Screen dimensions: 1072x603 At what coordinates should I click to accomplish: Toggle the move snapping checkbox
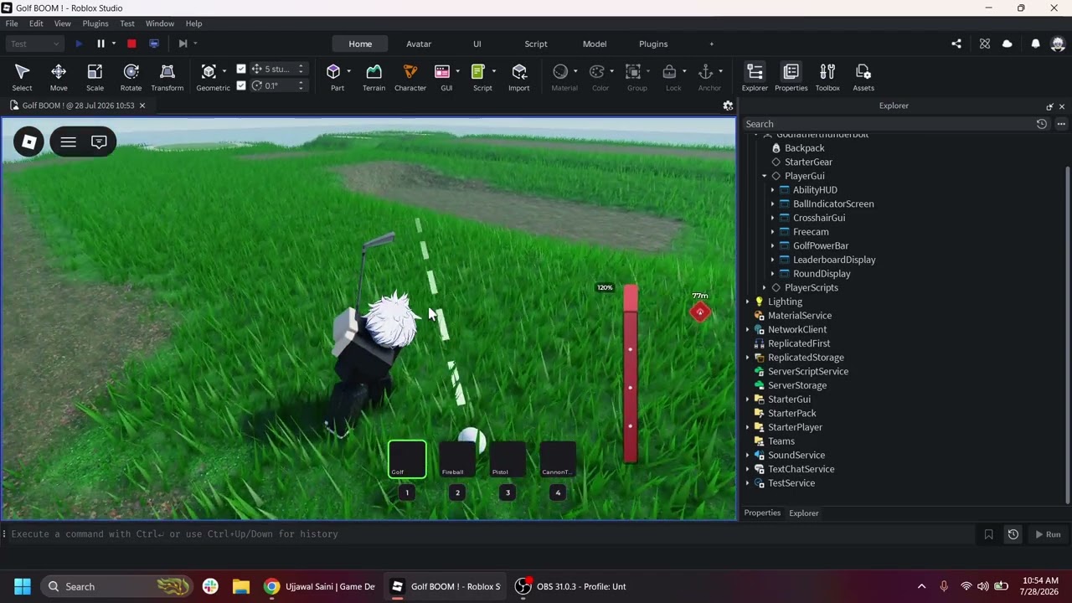(x=241, y=69)
